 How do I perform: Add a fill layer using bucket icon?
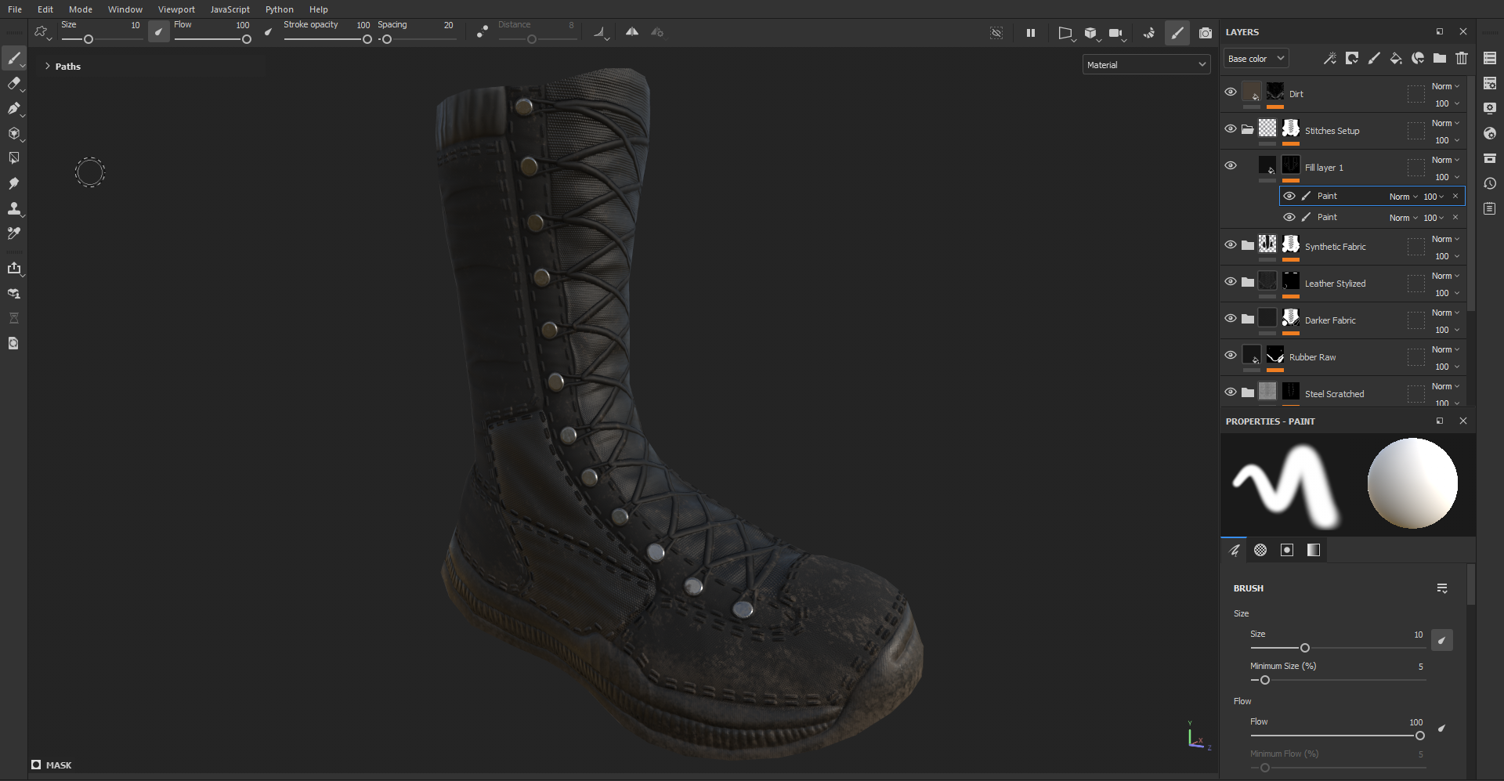tap(1396, 58)
